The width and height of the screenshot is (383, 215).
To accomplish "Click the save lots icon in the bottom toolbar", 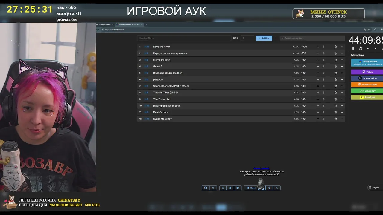I will (x=223, y=188).
